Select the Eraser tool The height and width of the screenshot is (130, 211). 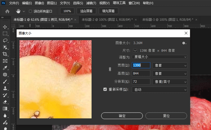pyautogui.click(x=5, y=102)
